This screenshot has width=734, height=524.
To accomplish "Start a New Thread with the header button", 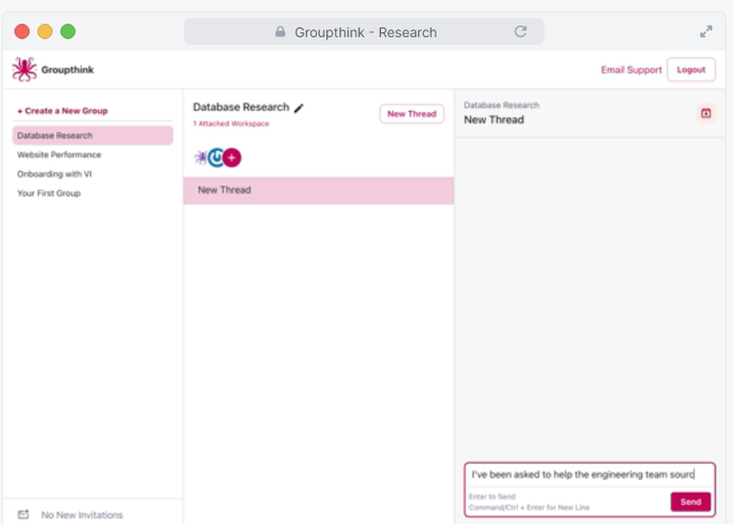I will point(412,114).
